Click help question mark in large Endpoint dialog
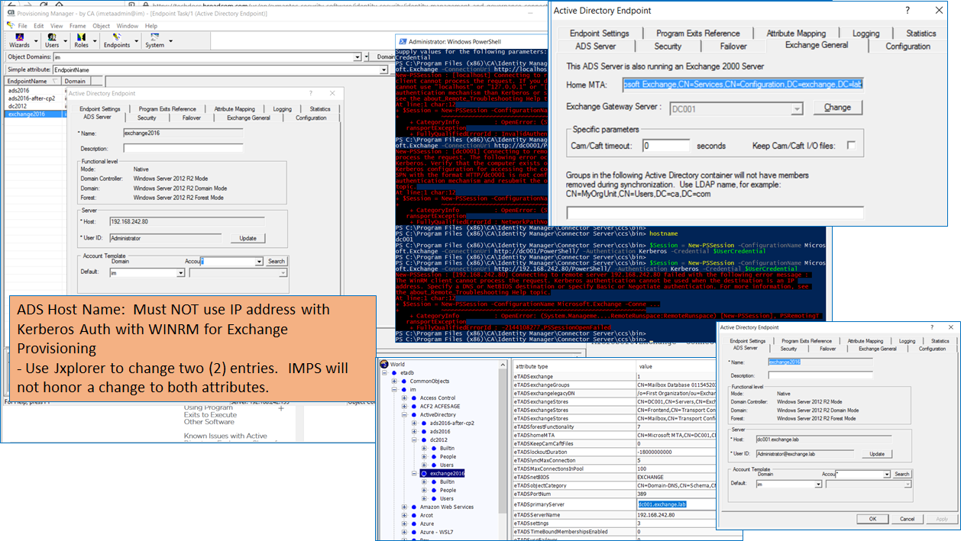Screen dimensions: 961x541 [x=908, y=11]
